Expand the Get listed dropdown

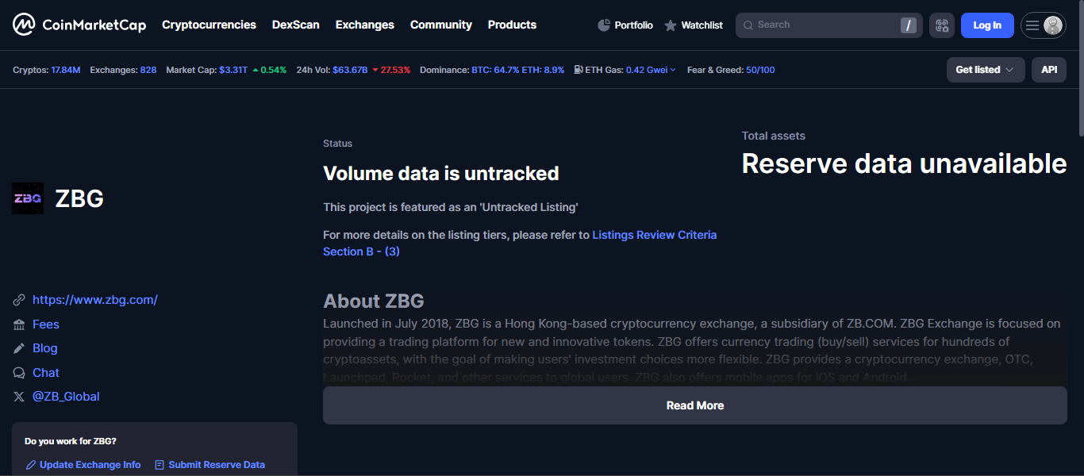coord(985,70)
